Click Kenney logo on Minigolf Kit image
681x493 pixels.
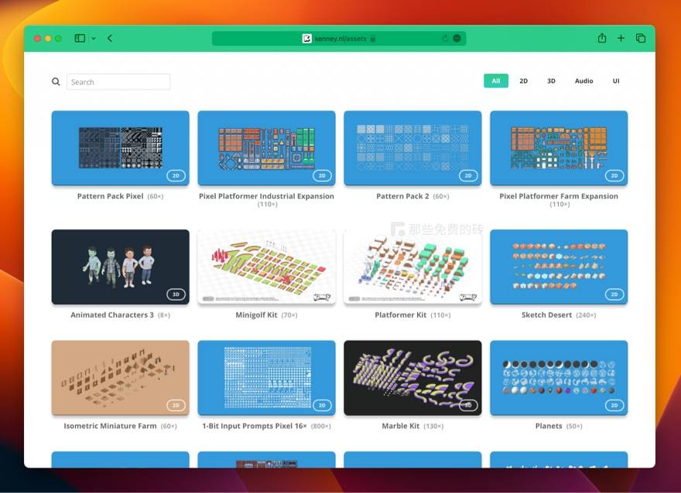pos(322,297)
